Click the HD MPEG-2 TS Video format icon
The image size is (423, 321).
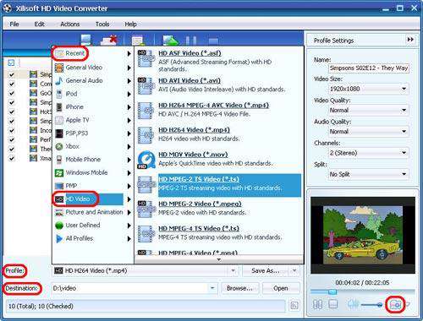(146, 184)
